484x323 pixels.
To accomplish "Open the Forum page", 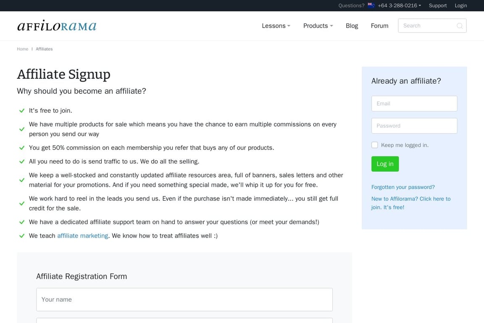I will (x=379, y=26).
